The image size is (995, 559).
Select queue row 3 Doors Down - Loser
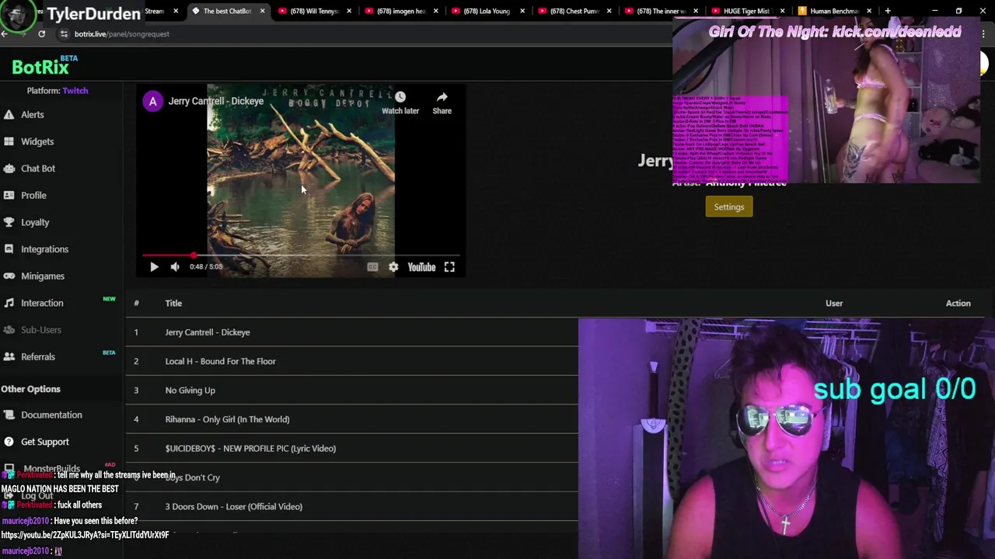click(352, 506)
